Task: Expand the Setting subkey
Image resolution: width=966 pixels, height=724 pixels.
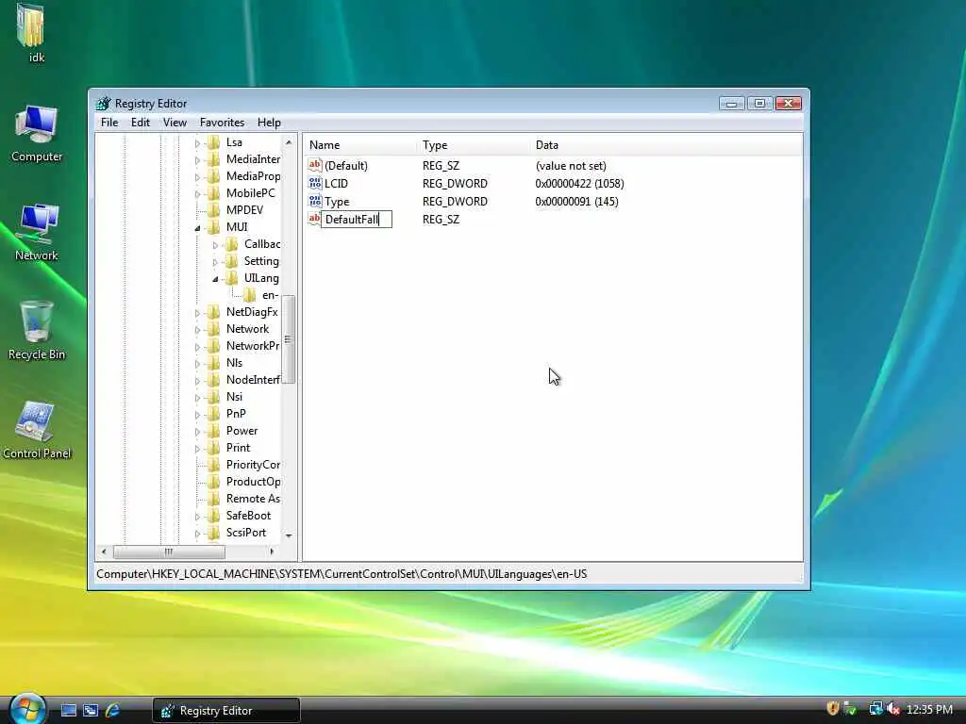Action: (x=215, y=262)
